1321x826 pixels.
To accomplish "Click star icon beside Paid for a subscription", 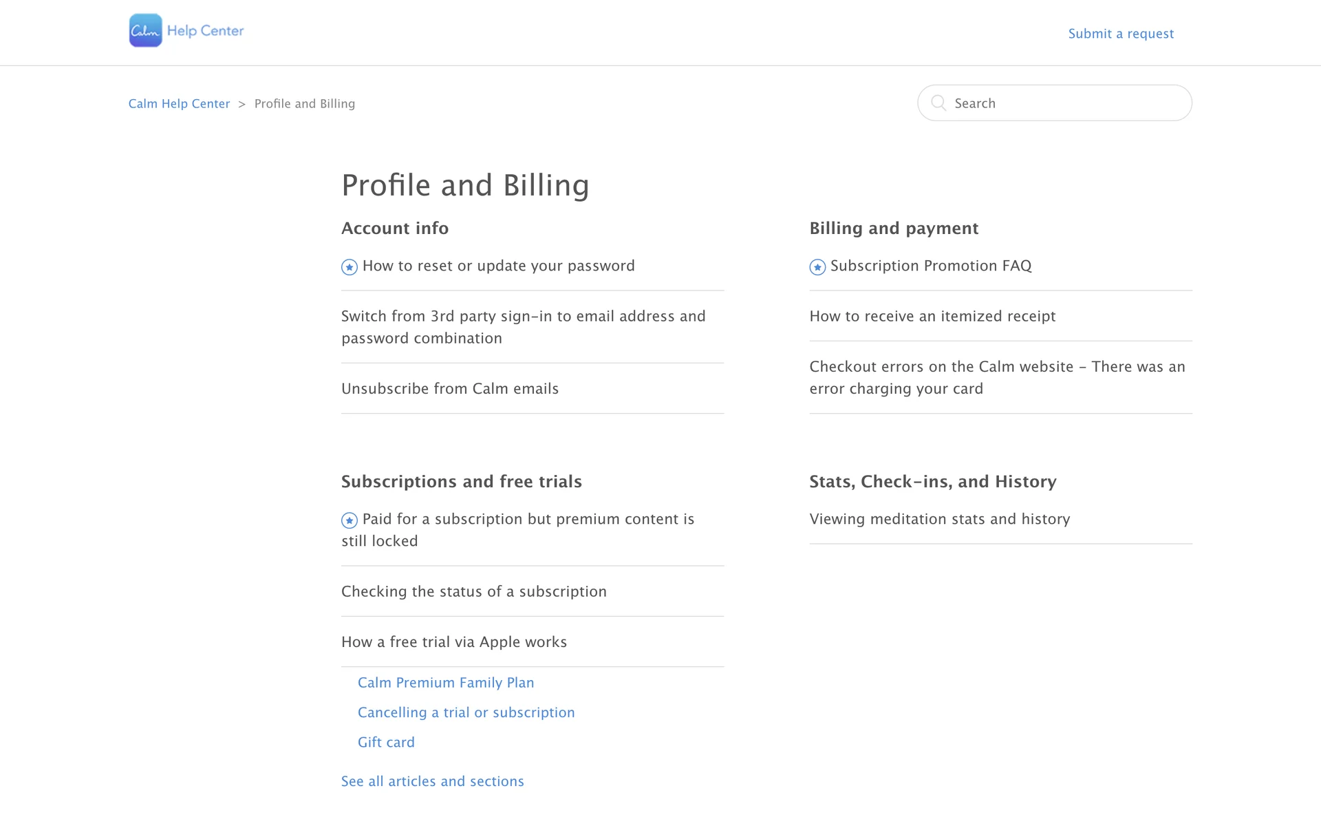I will tap(350, 520).
